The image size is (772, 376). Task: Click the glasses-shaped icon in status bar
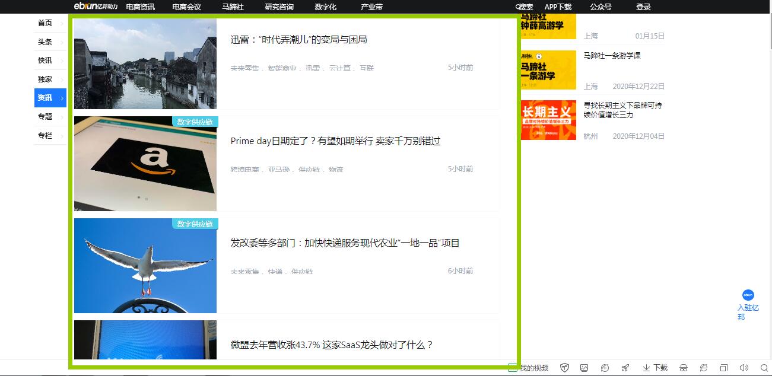(x=683, y=368)
